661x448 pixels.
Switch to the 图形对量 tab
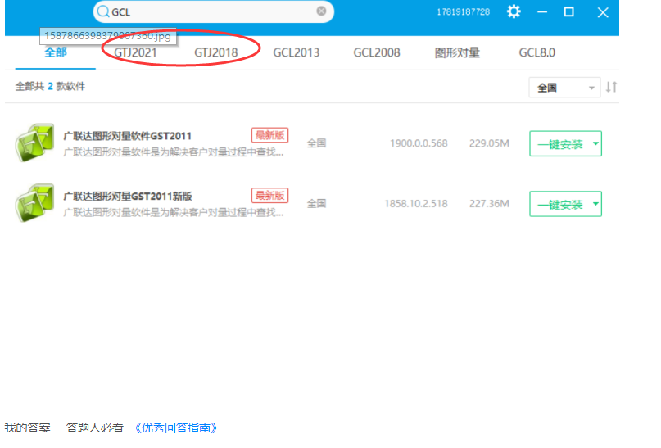click(x=457, y=52)
